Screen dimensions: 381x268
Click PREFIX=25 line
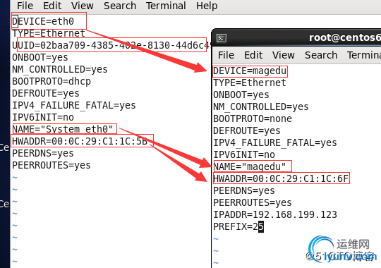point(238,226)
